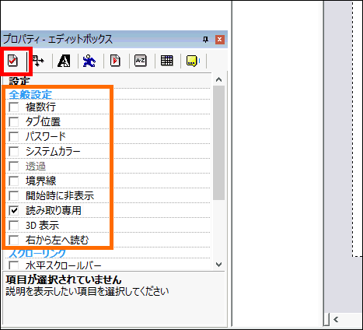Collapse the 全般設定 section header
The width and height of the screenshot is (363, 330).
pyautogui.click(x=30, y=94)
